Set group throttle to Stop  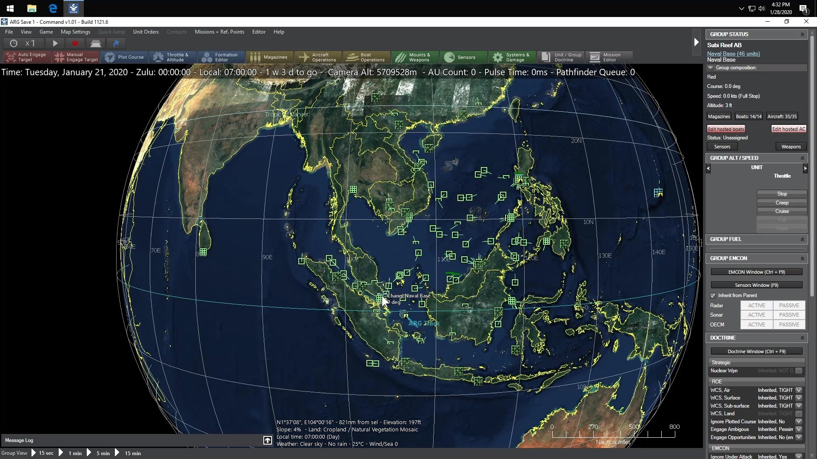[x=782, y=194]
